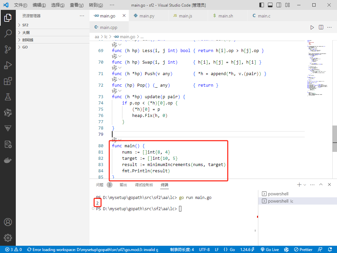Viewport: 337px width, 253px height.
Task: Open the Testing flask view
Action: point(8,97)
